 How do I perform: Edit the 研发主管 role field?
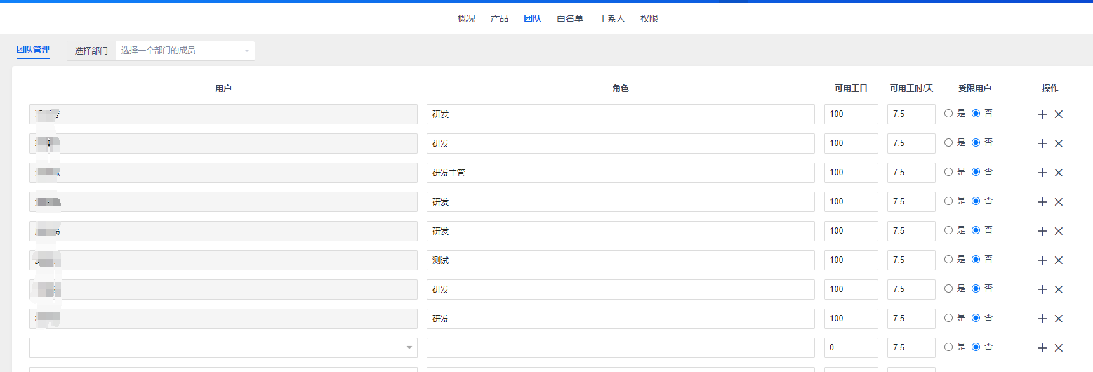621,173
